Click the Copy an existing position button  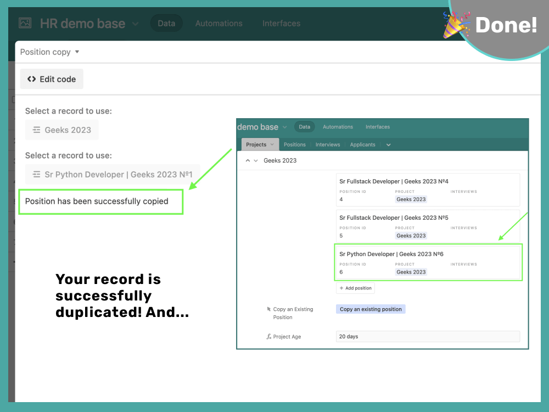[371, 309]
